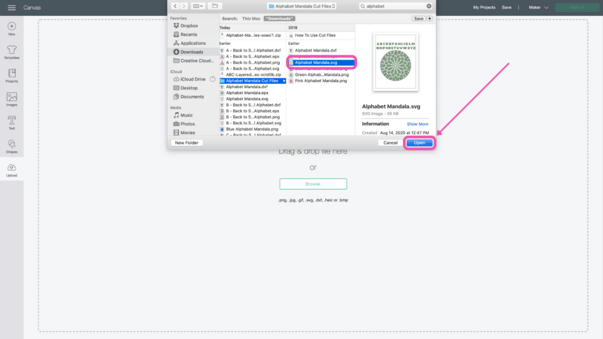Select B - Back to S...l Alphabet.svg

pos(253,123)
